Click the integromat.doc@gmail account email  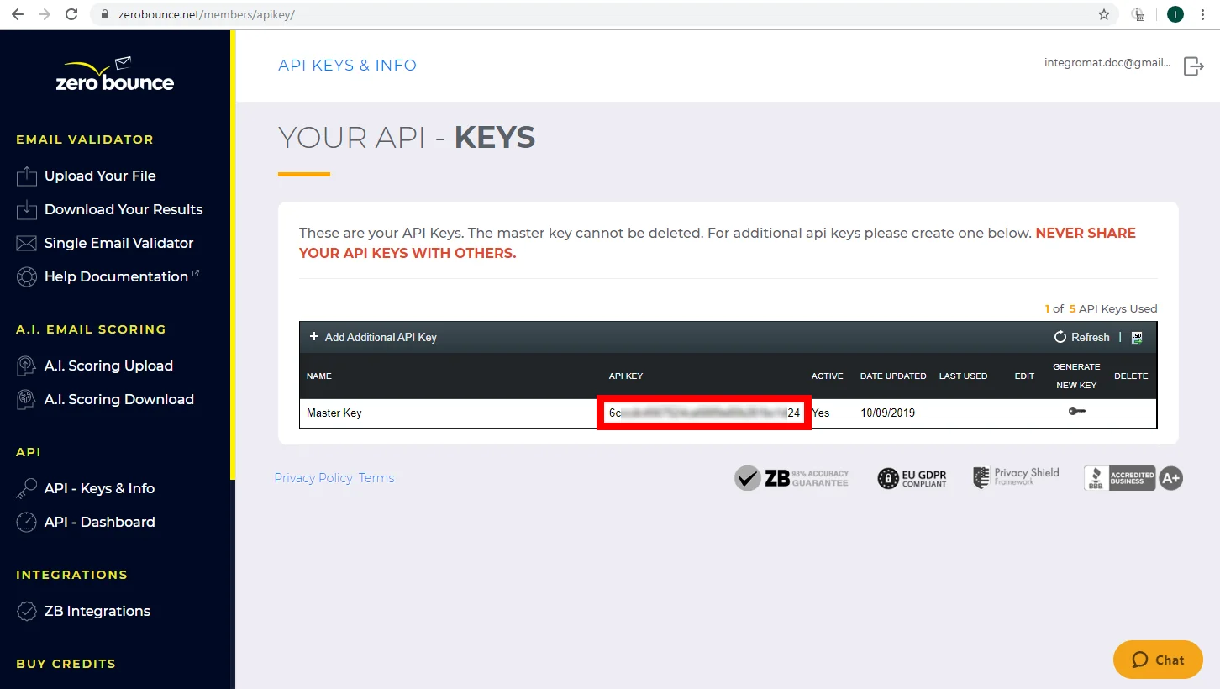tap(1107, 63)
